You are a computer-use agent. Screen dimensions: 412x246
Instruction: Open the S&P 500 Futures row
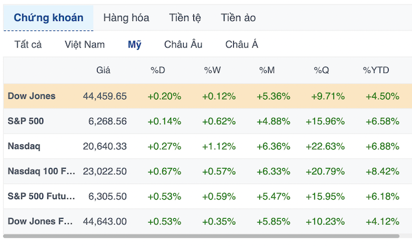pos(207,197)
